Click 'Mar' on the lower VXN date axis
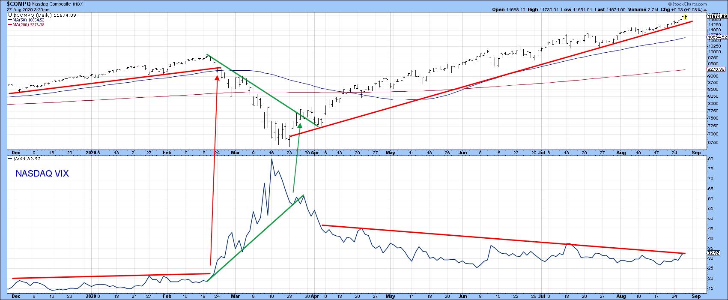728x300 pixels. (x=236, y=296)
